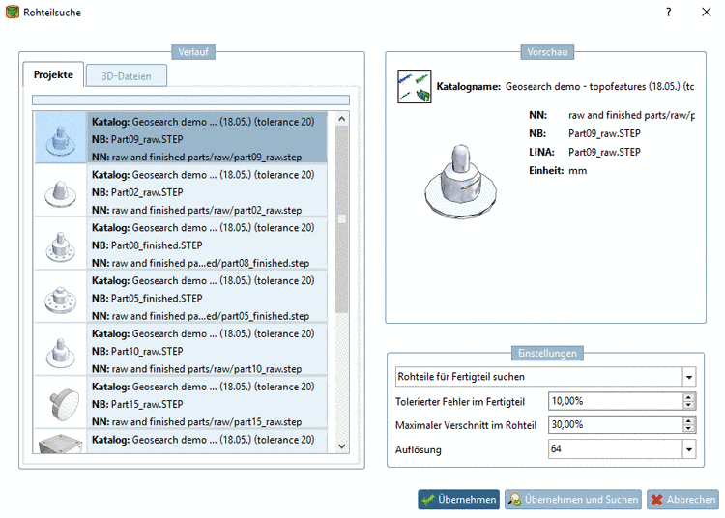The image size is (725, 518).
Task: Click the search icon on Übernehmen und Suchen
Action: click(x=514, y=500)
